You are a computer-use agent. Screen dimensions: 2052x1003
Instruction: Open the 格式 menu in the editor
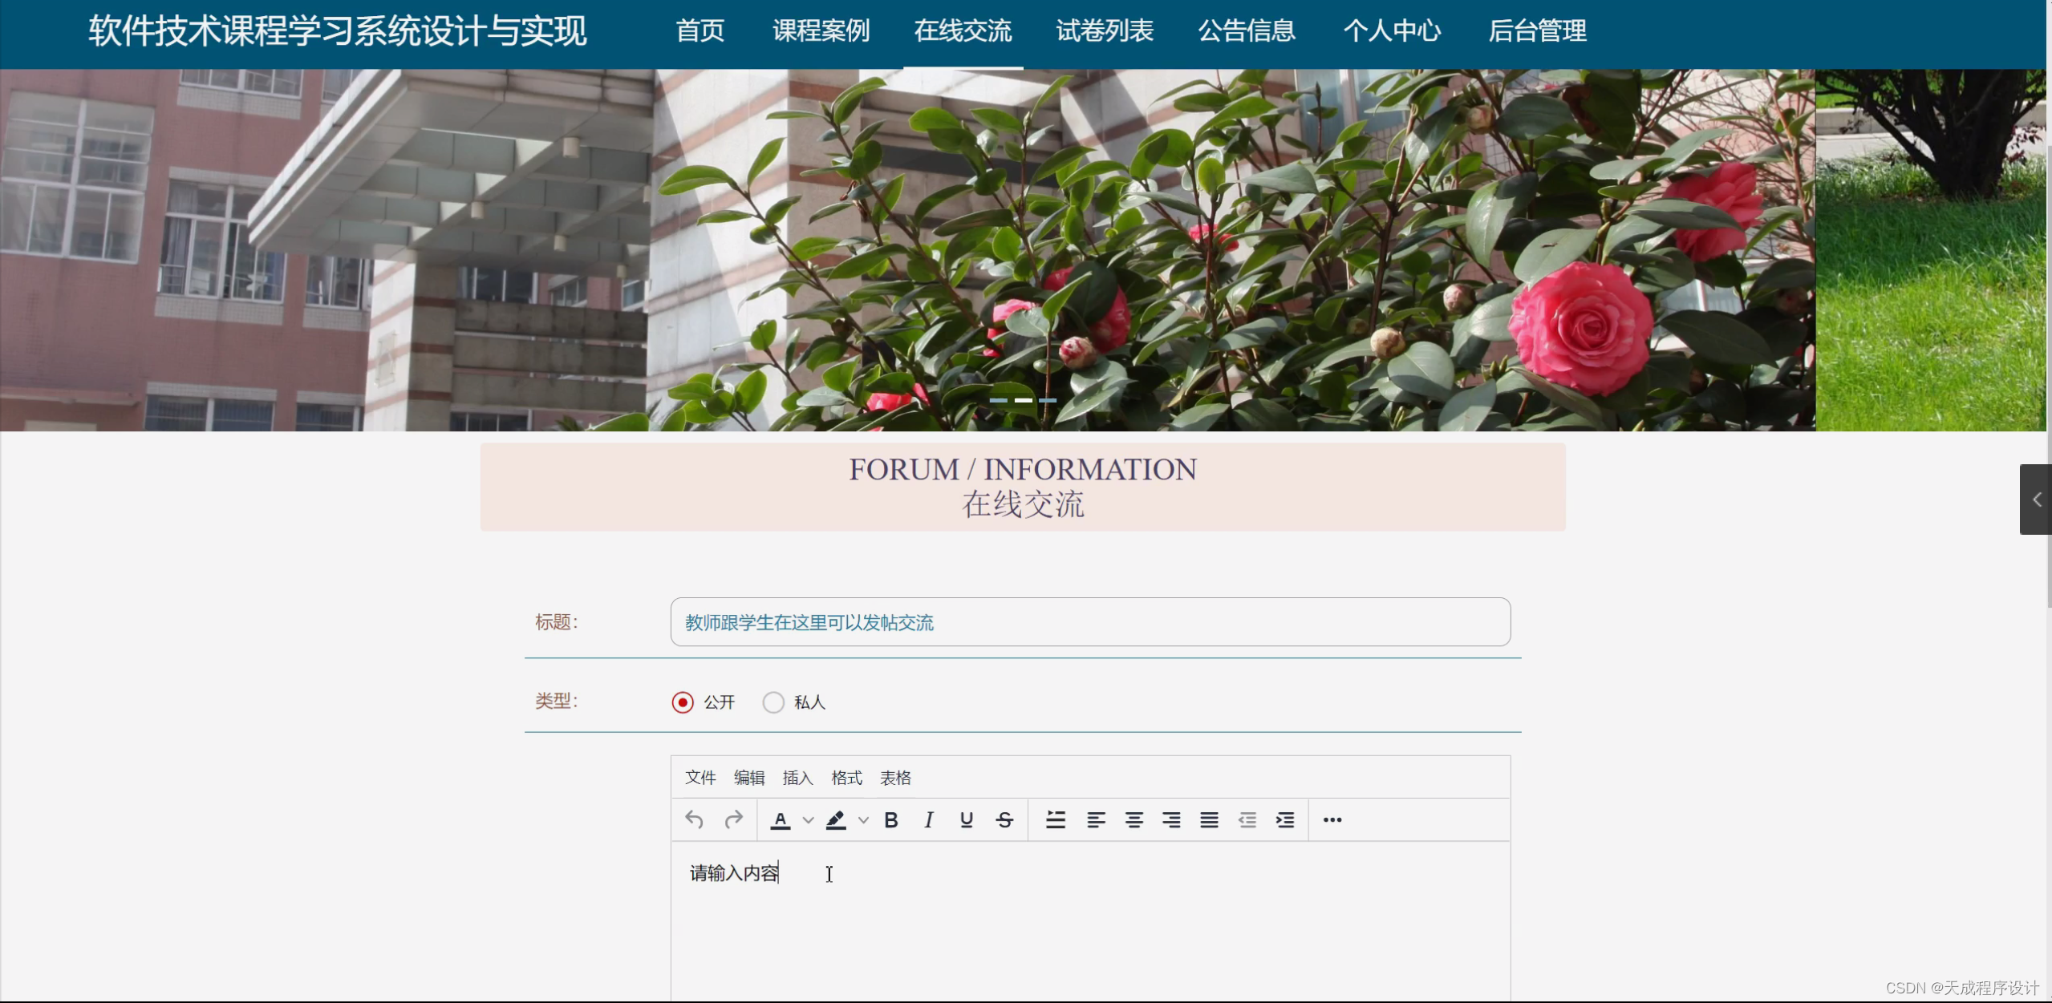pyautogui.click(x=846, y=777)
